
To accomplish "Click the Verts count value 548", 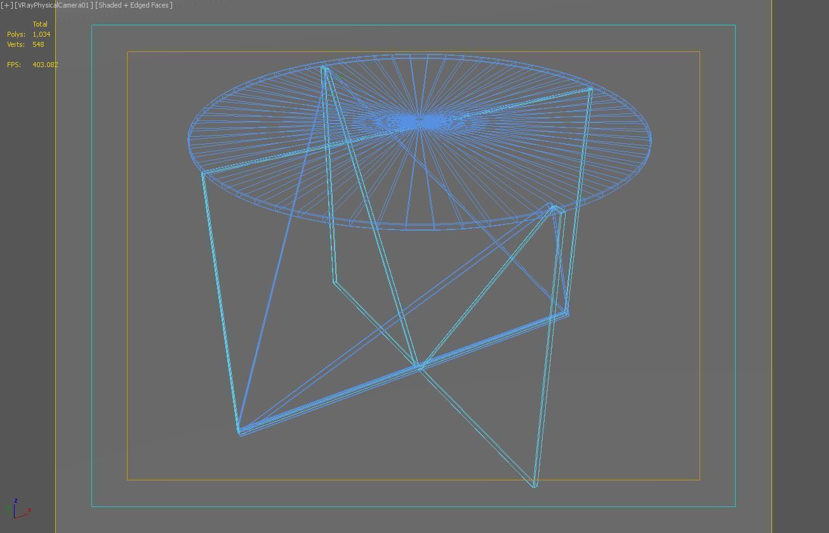I will [38, 44].
